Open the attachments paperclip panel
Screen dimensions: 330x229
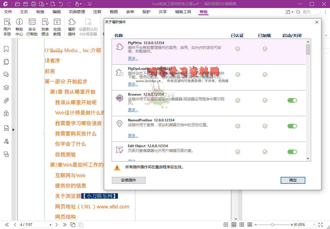[x=6, y=100]
